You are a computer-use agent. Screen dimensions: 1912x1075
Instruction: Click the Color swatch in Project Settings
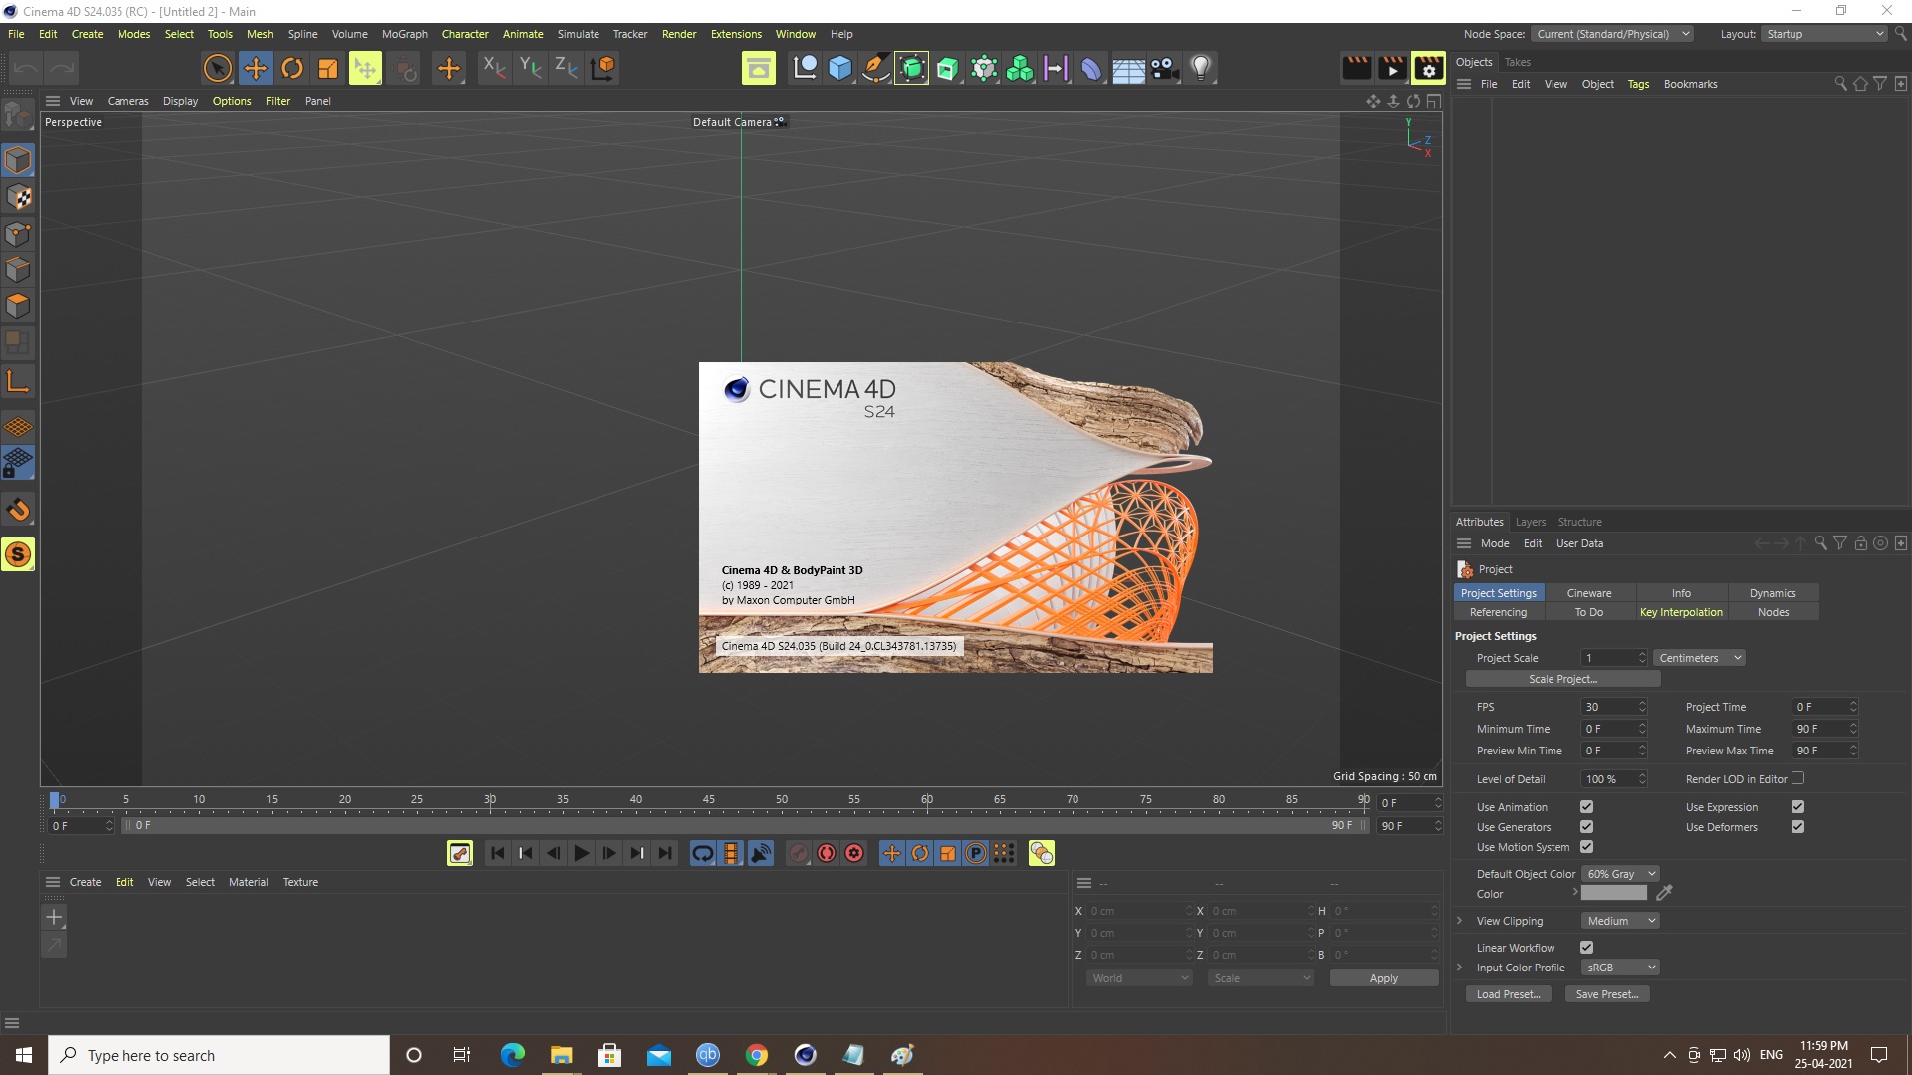coord(1614,893)
